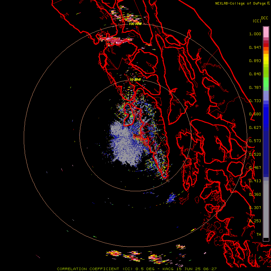Viewport: 271px width, 271px height.
Task: Click the DCC label above the color bar
Action: pos(264,18)
